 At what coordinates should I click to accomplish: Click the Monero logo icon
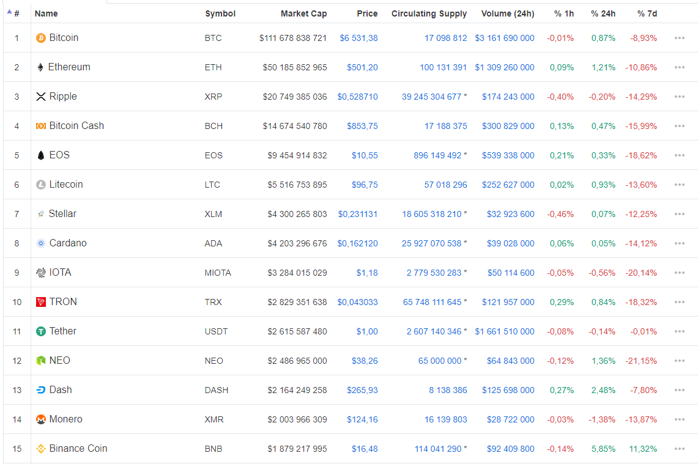click(x=41, y=419)
